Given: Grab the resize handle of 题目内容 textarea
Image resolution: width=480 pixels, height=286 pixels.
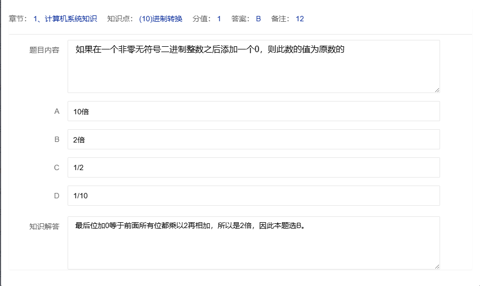Looking at the screenshot, I should click(437, 90).
